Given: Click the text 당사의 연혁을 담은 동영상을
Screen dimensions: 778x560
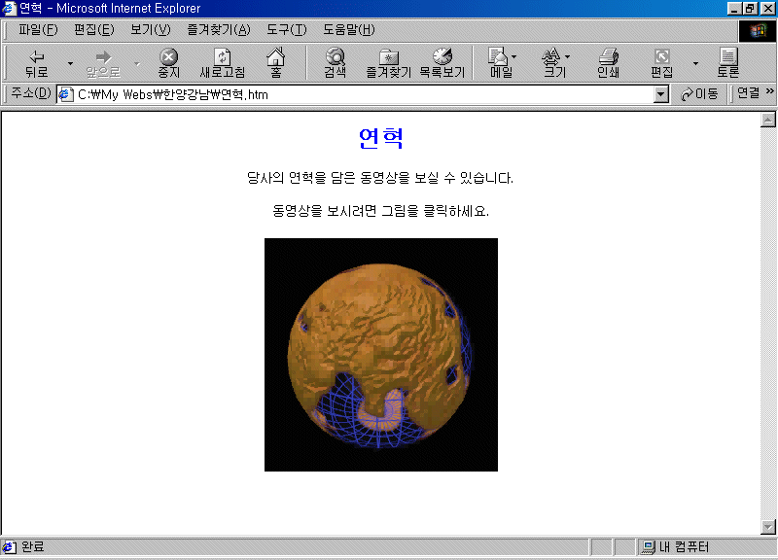Looking at the screenshot, I should tap(329, 178).
